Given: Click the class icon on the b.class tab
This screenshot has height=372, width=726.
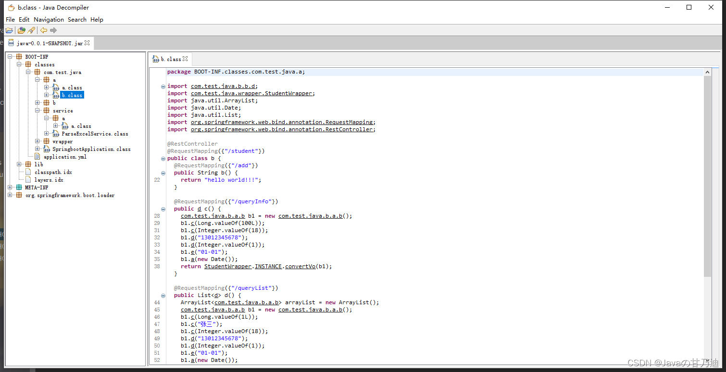Looking at the screenshot, I should click(156, 59).
